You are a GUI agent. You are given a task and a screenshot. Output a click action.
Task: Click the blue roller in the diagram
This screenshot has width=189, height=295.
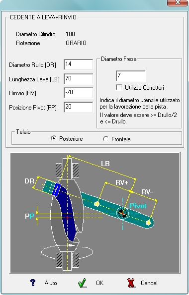[x=57, y=189]
